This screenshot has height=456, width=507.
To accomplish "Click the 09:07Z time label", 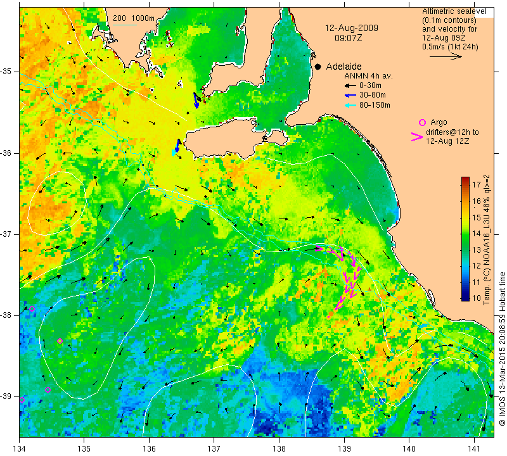I will pyautogui.click(x=348, y=38).
